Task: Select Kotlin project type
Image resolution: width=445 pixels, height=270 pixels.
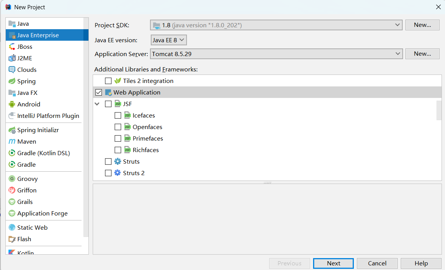Action: coord(45,252)
